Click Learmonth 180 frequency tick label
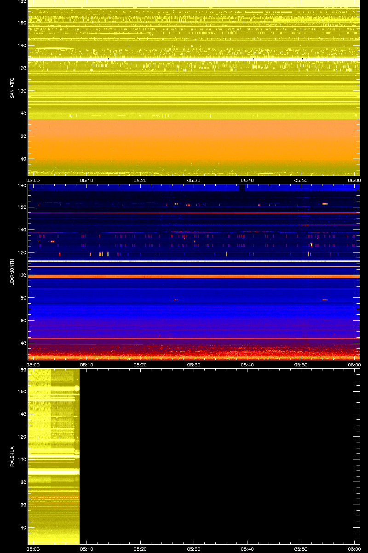Viewport: 368px width, 553px height. [x=22, y=186]
